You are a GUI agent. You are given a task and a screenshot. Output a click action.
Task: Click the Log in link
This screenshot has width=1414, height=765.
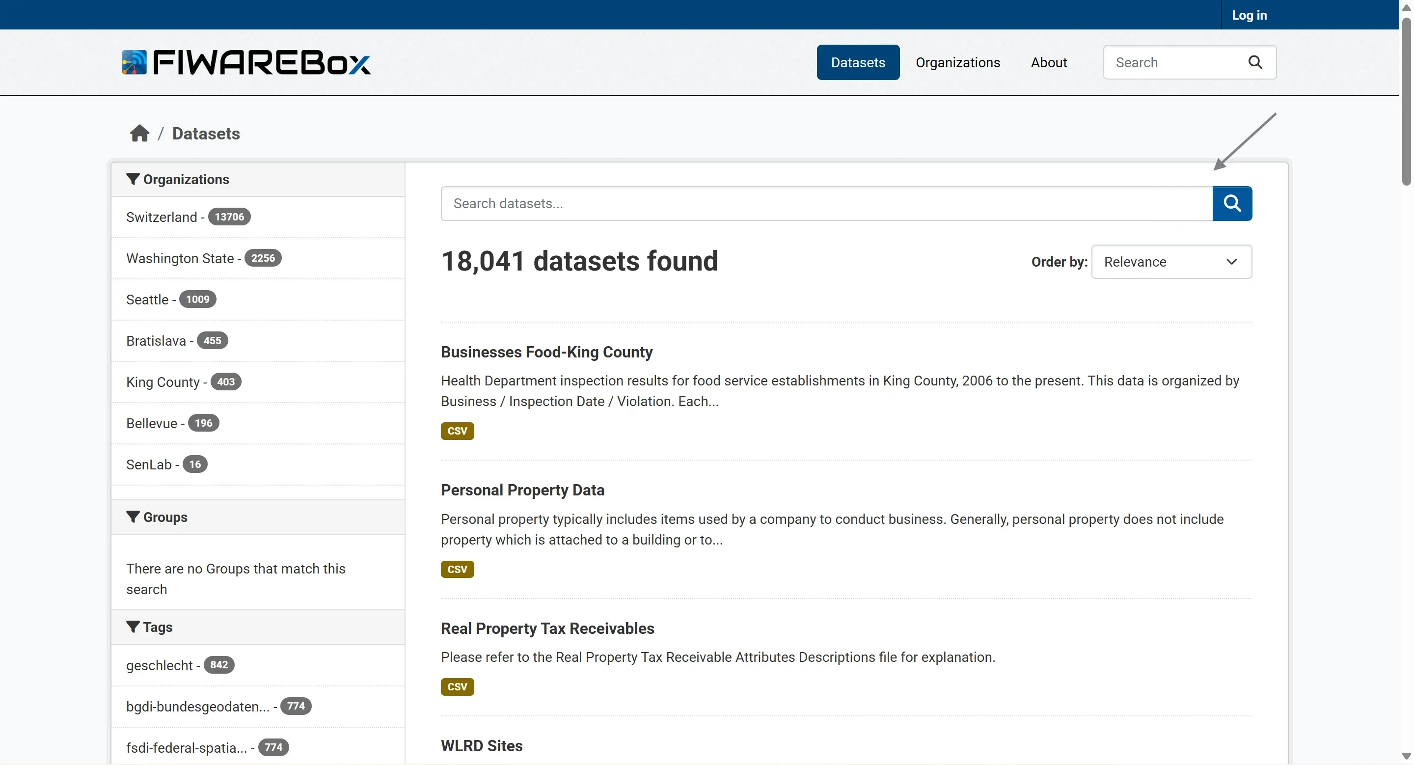coord(1249,15)
